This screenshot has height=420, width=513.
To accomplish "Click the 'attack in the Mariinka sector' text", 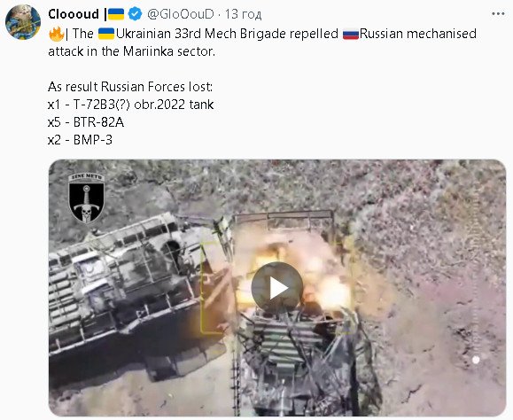I will 131,51.
